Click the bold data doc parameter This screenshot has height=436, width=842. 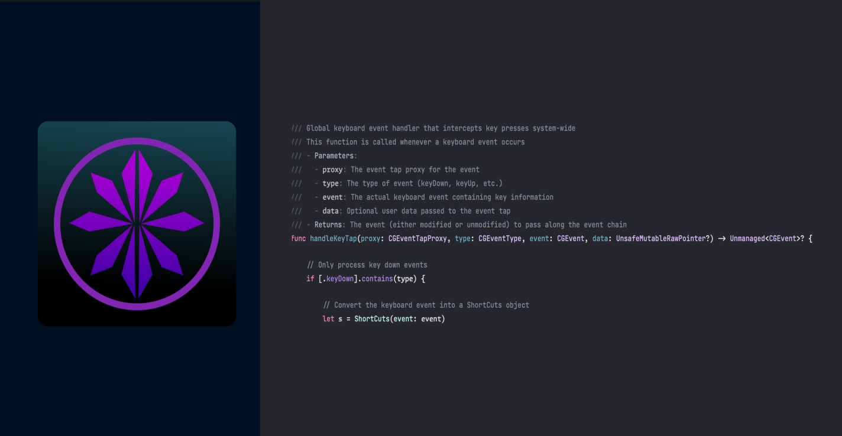click(x=331, y=211)
